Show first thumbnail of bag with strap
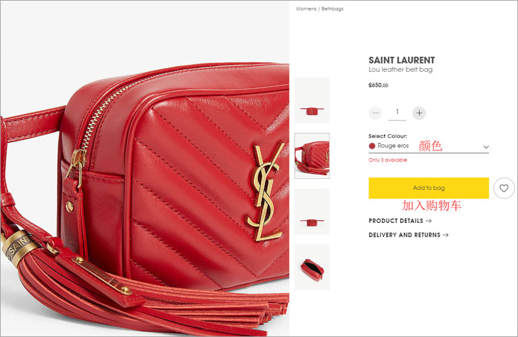The width and height of the screenshot is (518, 337). (312, 100)
